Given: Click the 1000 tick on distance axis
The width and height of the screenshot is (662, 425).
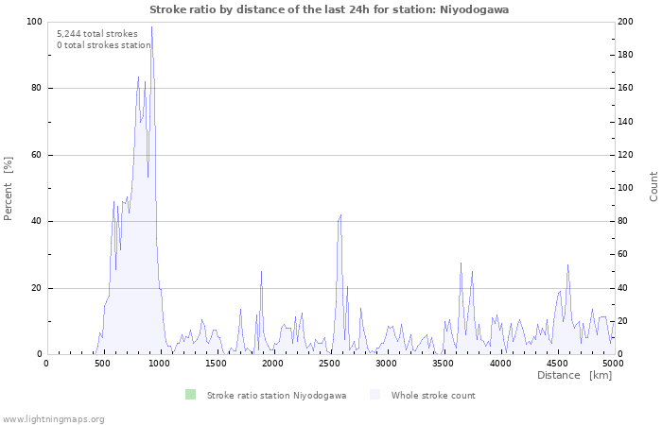Looking at the screenshot, I should click(x=159, y=363).
